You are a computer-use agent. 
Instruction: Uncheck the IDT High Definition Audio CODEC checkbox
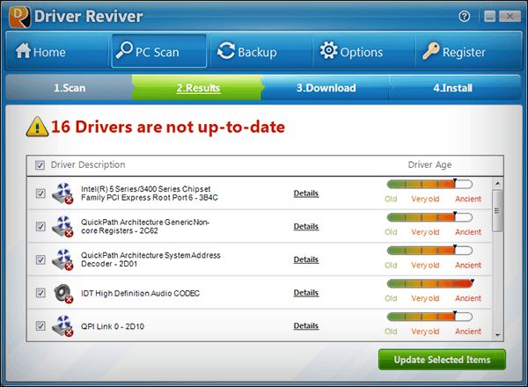[40, 293]
